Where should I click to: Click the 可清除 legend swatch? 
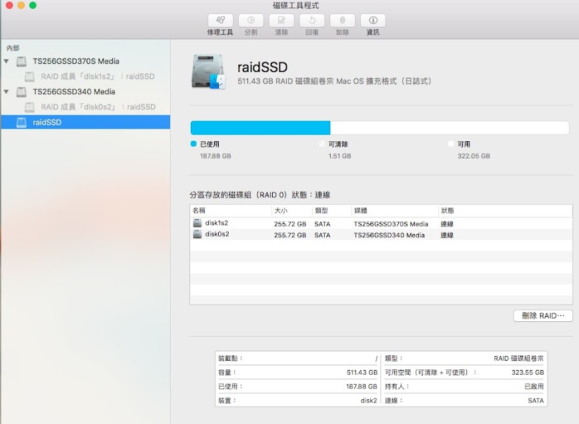coord(322,144)
